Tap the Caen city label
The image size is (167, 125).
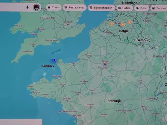point(74,63)
